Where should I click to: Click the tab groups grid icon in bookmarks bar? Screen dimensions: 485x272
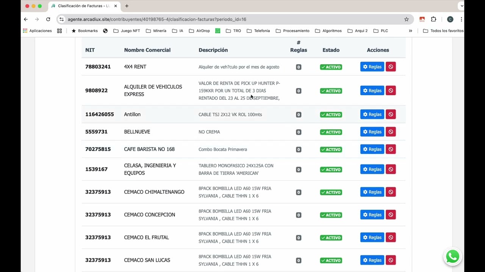click(x=59, y=31)
